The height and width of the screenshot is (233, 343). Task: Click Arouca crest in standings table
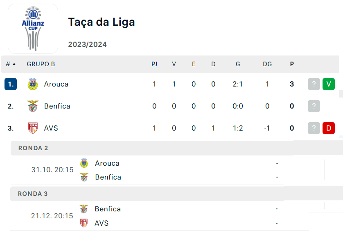[33, 84]
